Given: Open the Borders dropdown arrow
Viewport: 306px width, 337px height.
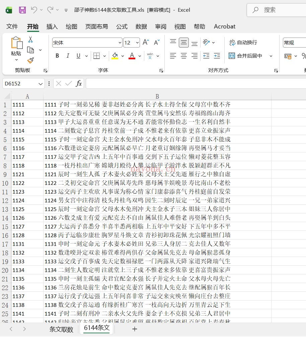Looking at the screenshot, I should [x=104, y=56].
